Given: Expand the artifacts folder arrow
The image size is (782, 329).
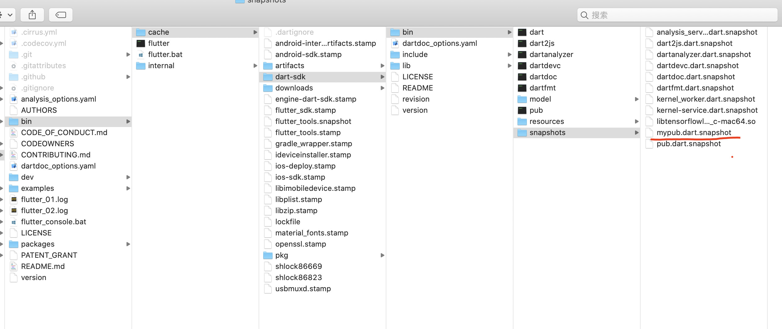Looking at the screenshot, I should click(x=382, y=66).
